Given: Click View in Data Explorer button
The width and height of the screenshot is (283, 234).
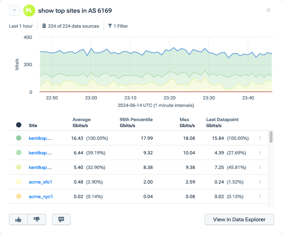Looking at the screenshot, I should (239, 219).
